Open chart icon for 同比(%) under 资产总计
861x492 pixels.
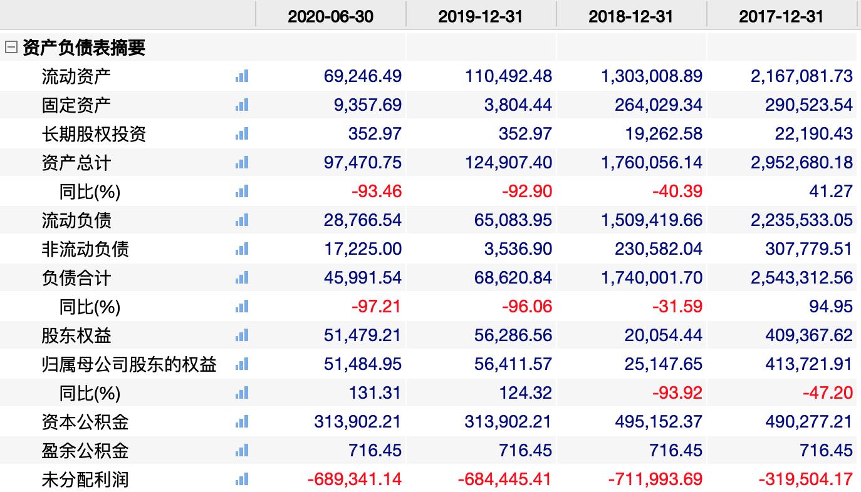[x=242, y=192]
